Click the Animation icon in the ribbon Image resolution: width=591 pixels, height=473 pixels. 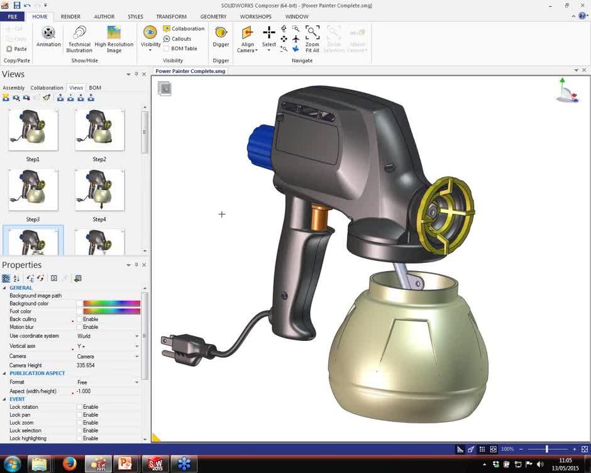tap(48, 33)
